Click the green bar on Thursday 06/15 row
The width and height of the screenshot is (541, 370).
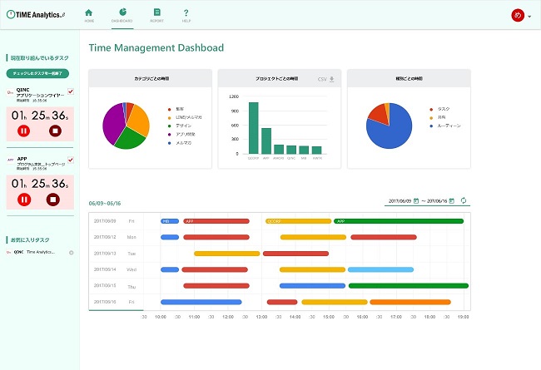point(409,285)
